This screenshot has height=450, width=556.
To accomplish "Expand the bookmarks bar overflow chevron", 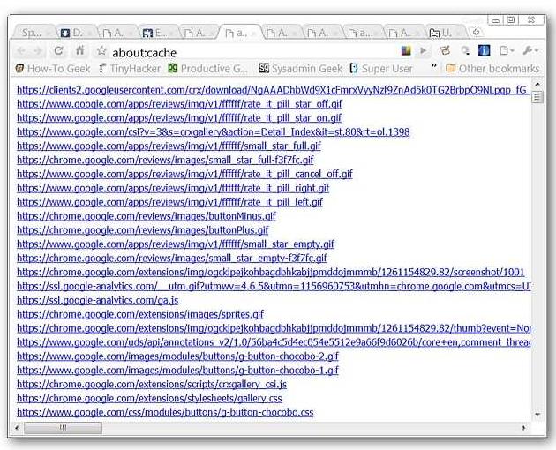I will pos(433,67).
